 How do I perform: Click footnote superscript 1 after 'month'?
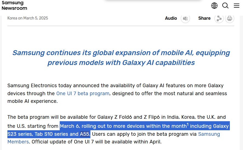(188, 124)
